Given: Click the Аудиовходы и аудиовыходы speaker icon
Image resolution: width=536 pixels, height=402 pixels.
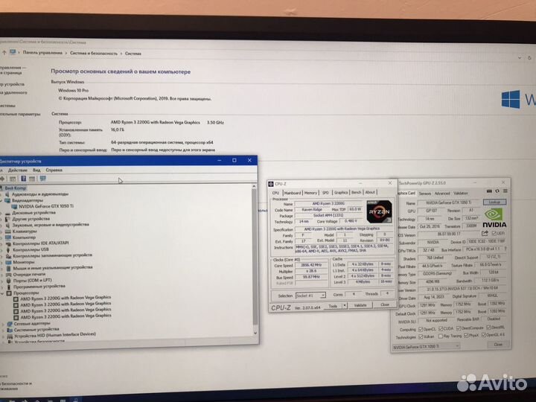Looking at the screenshot, I should (7, 194).
